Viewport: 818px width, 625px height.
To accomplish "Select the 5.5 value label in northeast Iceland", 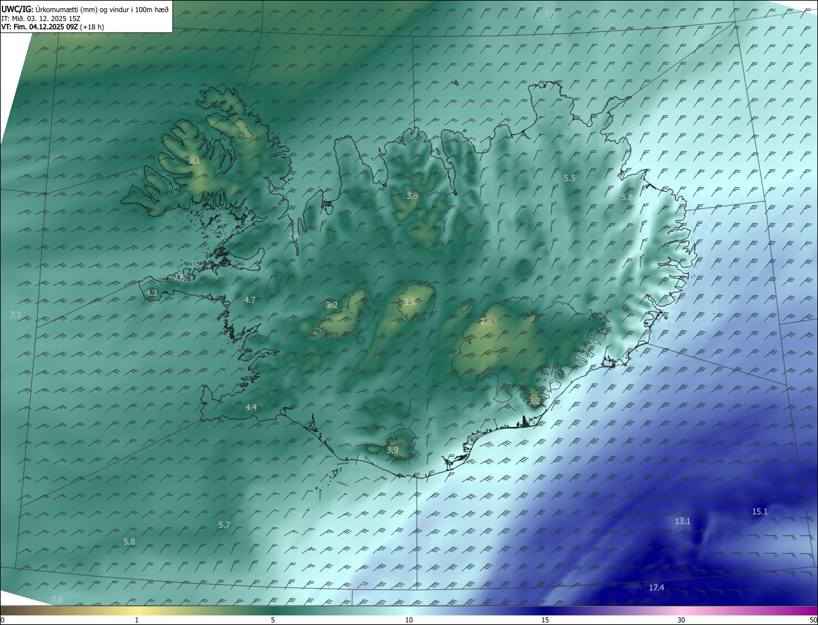I will [x=569, y=178].
